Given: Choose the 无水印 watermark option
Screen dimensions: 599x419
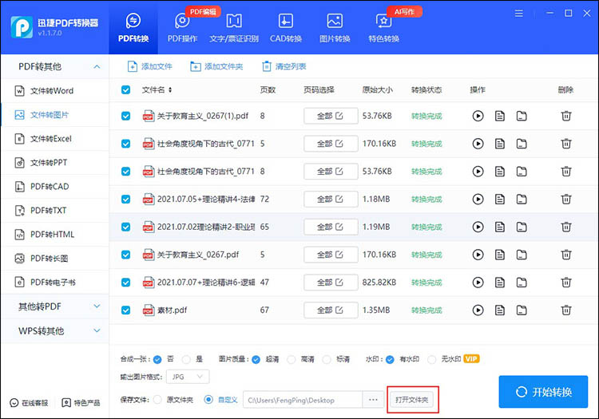Looking at the screenshot, I should coord(424,359).
